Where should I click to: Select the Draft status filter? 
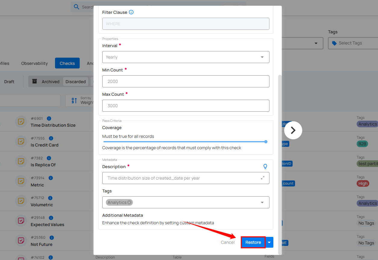point(9,82)
